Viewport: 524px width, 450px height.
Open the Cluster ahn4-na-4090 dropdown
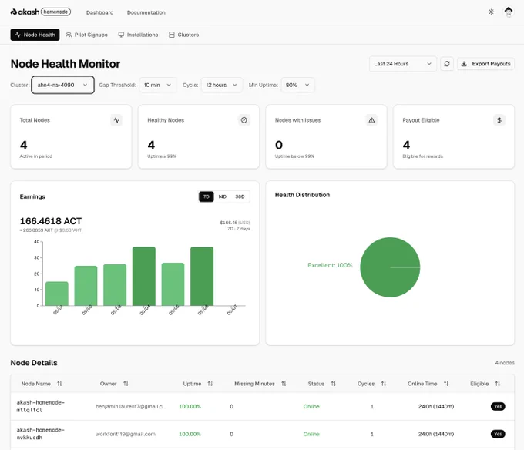(63, 85)
